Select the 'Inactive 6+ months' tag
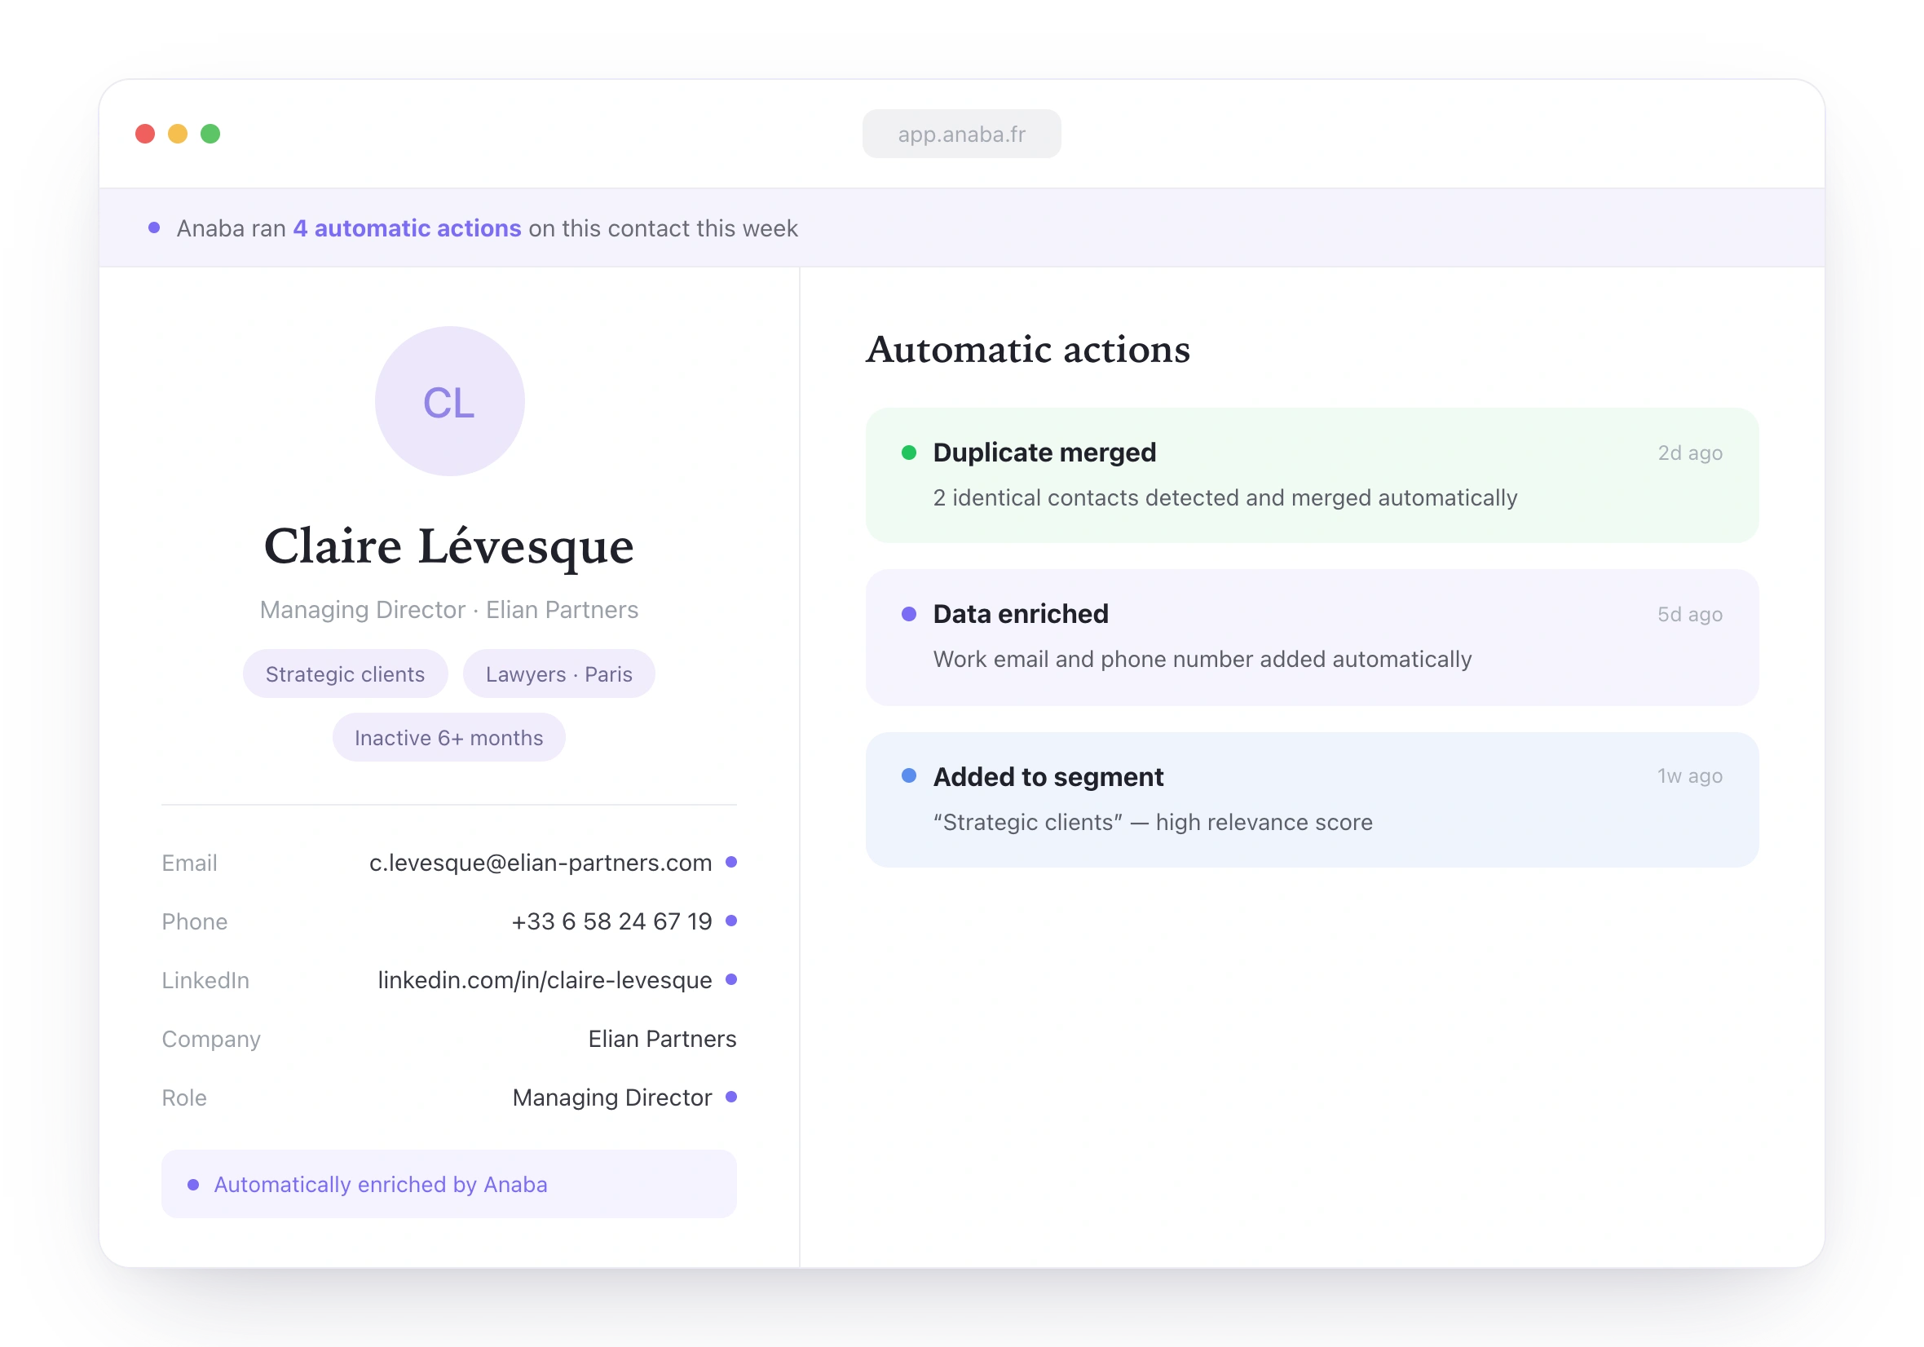1924x1347 pixels. (x=449, y=738)
